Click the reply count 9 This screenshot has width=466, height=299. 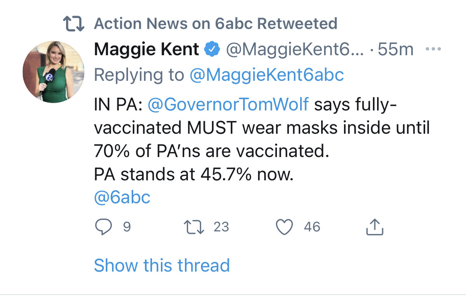(127, 227)
